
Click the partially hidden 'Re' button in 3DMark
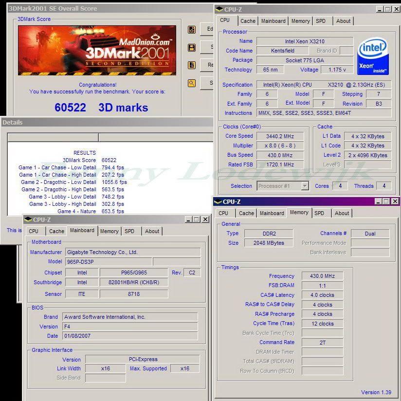[x=207, y=65]
